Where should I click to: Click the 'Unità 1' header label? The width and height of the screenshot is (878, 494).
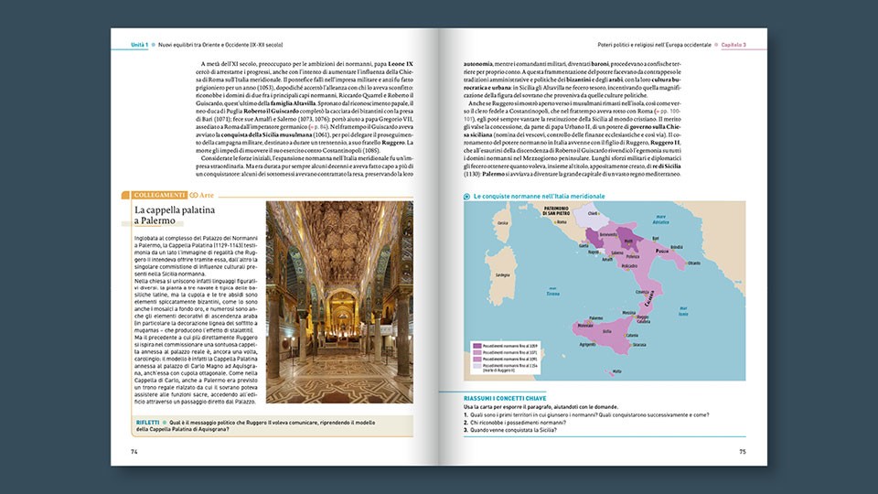click(139, 45)
